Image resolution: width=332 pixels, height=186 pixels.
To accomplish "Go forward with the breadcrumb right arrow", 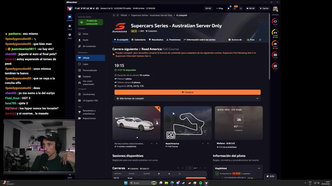I will (117, 15).
